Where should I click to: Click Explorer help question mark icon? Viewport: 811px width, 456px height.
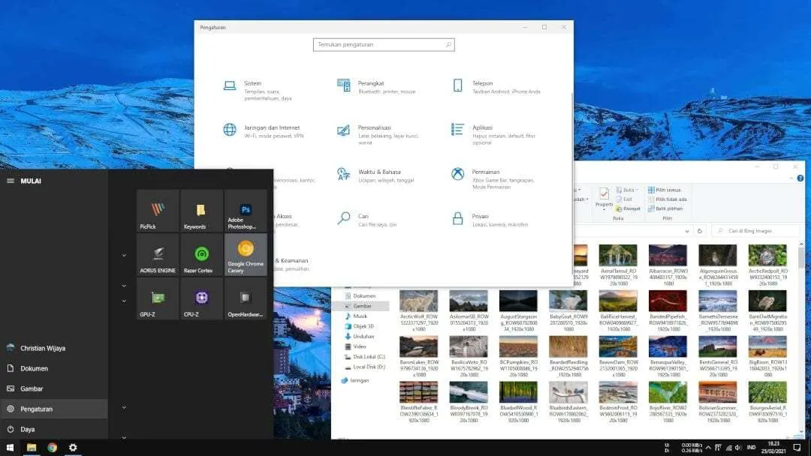point(800,178)
